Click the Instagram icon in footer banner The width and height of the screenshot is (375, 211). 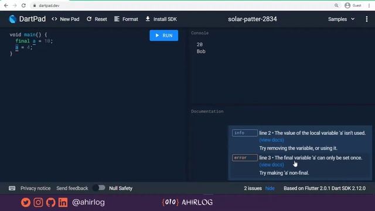38,202
